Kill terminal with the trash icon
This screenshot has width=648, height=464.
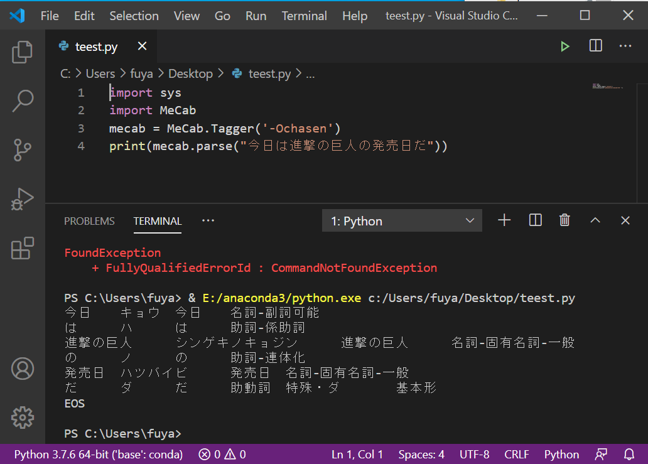click(564, 220)
